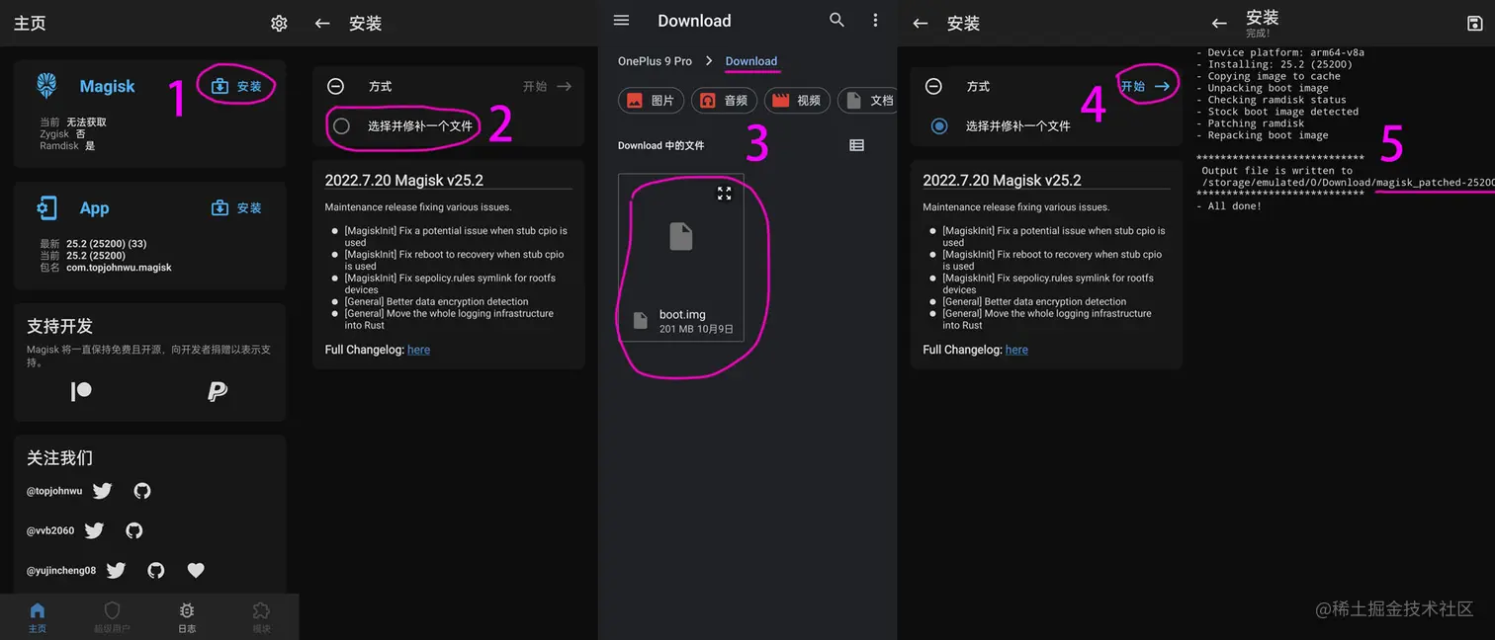Open the Twitter icon beside @topjohnwu
The image size is (1495, 640).
[102, 491]
